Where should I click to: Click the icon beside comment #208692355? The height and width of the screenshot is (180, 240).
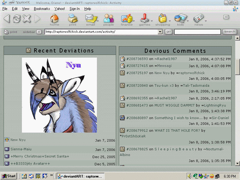(122, 98)
